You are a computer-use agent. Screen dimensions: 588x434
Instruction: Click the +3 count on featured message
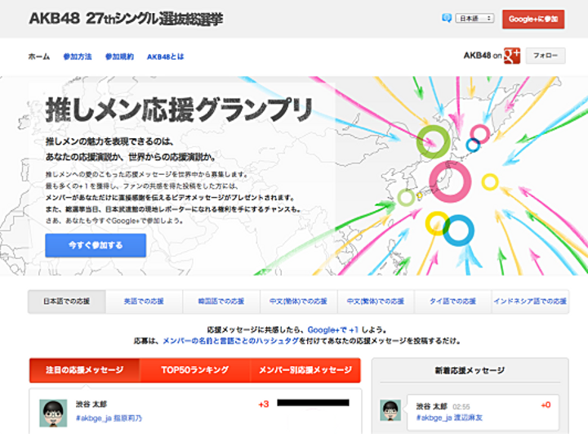264,405
